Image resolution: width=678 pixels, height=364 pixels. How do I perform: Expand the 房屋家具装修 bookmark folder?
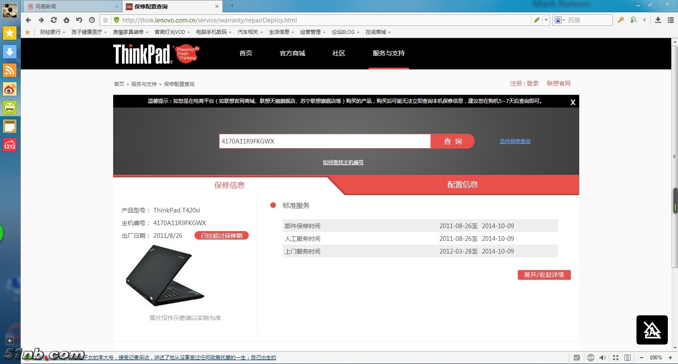[131, 32]
